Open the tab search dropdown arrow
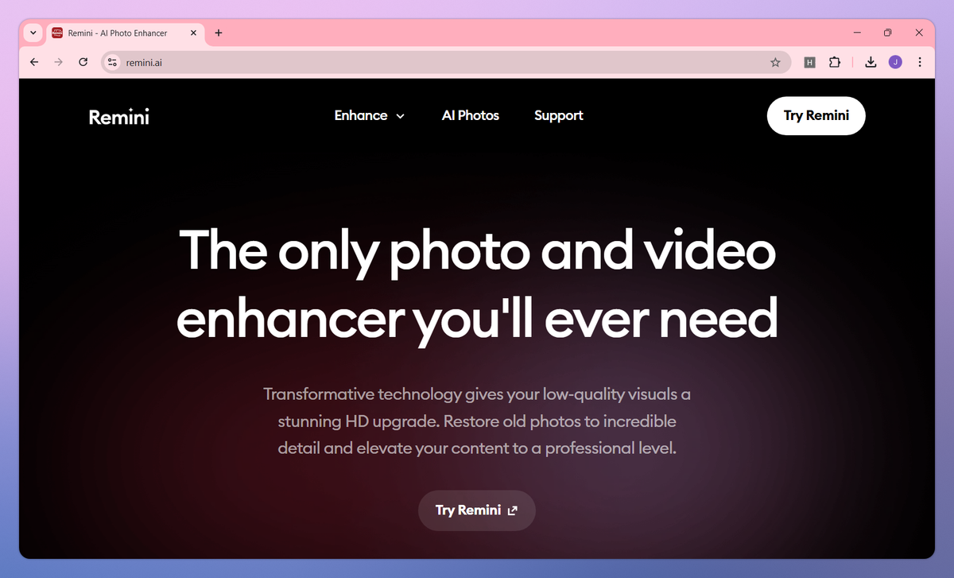The width and height of the screenshot is (954, 578). click(x=33, y=33)
